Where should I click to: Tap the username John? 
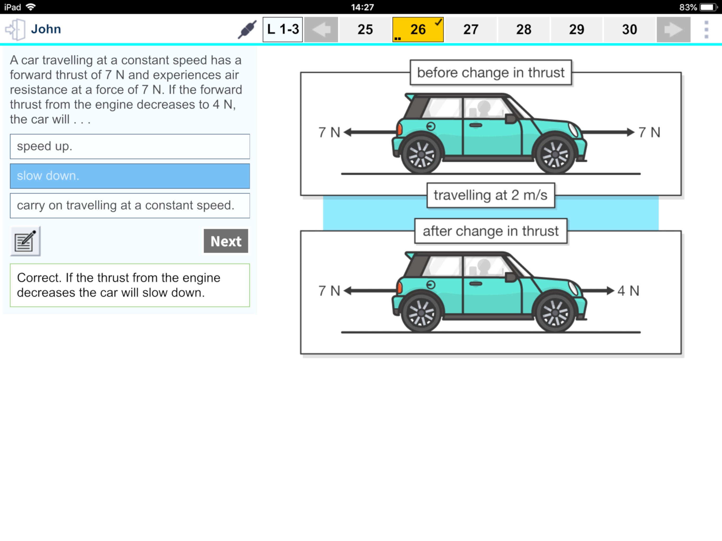click(46, 29)
